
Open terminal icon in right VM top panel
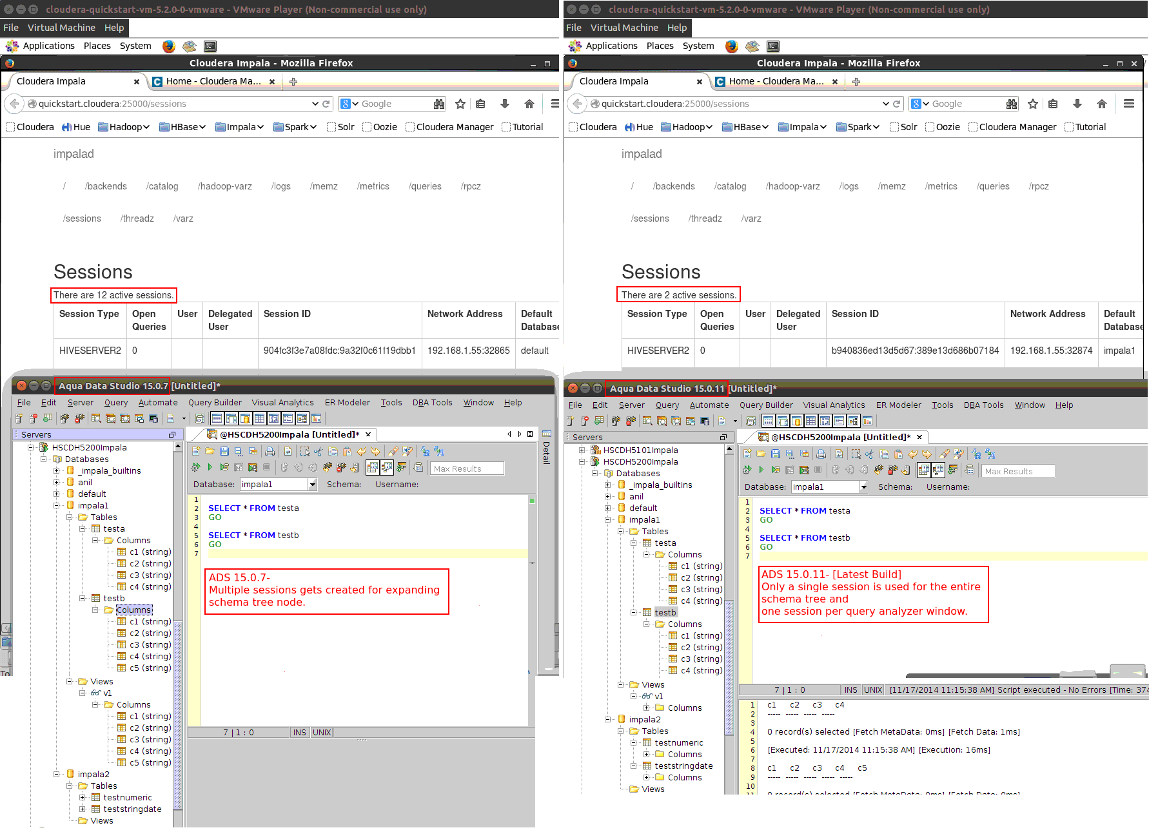click(x=773, y=46)
